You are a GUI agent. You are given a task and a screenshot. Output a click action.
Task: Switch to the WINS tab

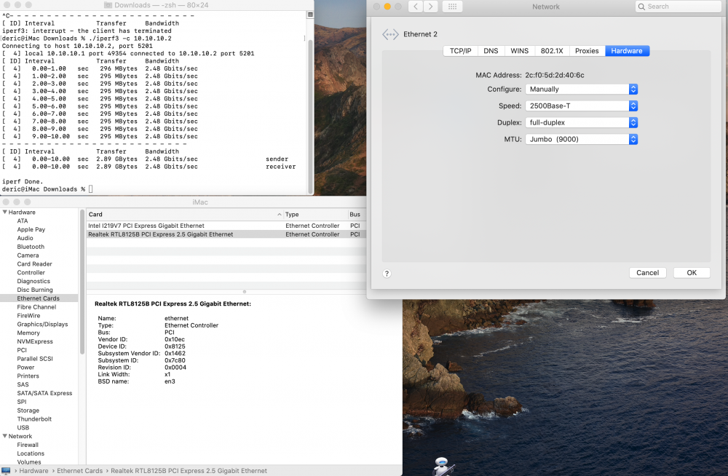520,51
